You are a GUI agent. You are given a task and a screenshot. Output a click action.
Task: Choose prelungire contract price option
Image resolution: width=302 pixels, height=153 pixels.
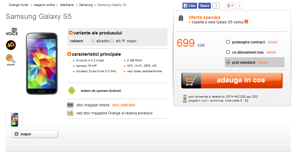point(228,42)
